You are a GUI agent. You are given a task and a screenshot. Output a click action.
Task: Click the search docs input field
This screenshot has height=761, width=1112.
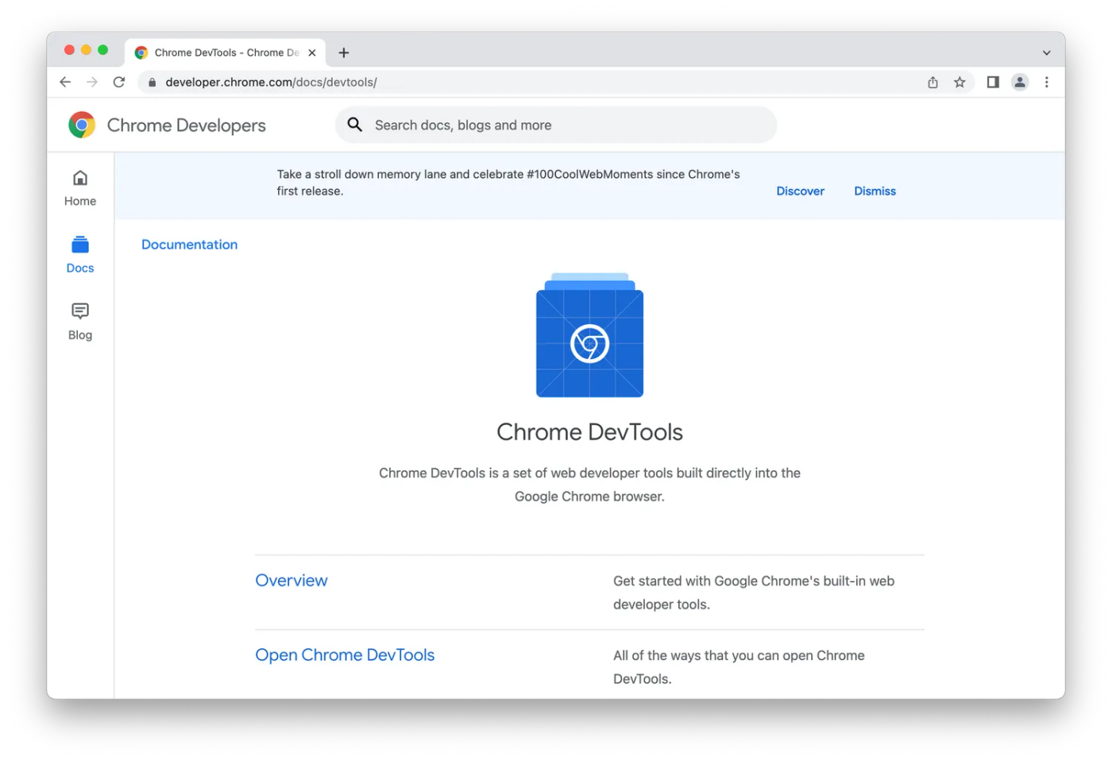[556, 125]
